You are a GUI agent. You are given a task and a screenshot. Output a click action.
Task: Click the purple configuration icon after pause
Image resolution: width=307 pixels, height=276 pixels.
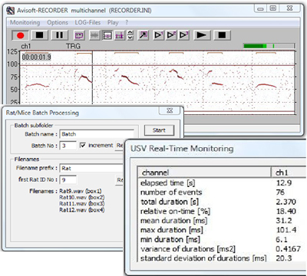pos(79,35)
